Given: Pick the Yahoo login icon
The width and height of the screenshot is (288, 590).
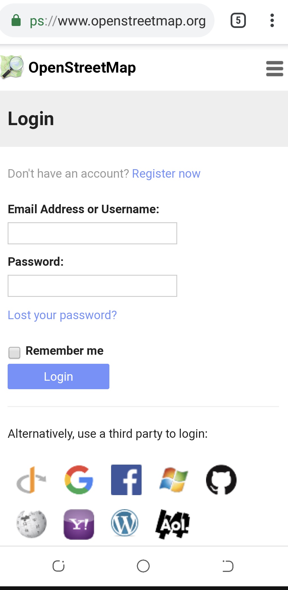Looking at the screenshot, I should 79,524.
